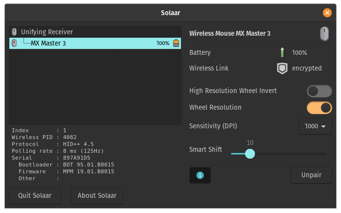
Task: Click the orange battery icon in MX Master 3 row
Action: [176, 43]
